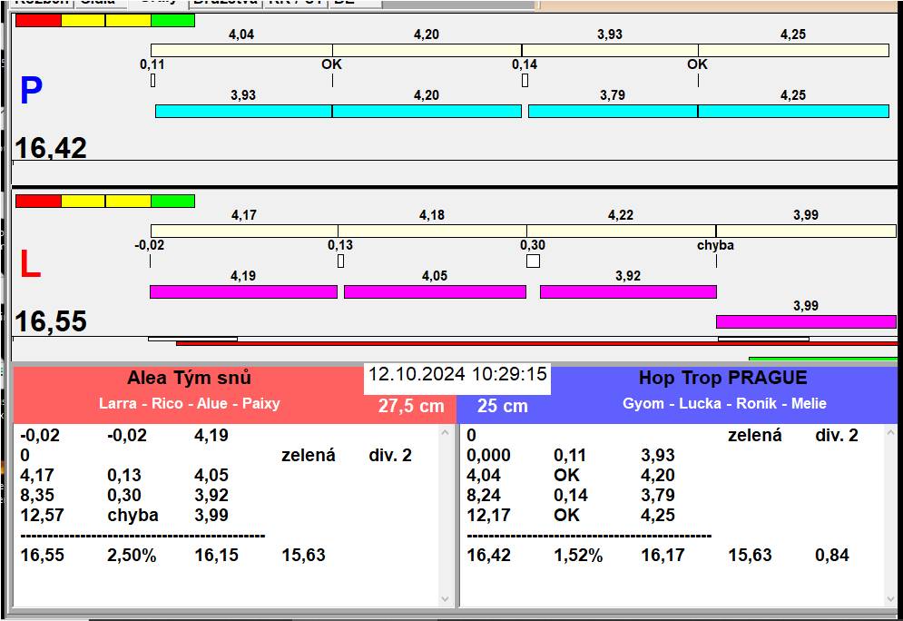The image size is (903, 621).
Task: Select the red start light in lane L
Action: (38, 201)
